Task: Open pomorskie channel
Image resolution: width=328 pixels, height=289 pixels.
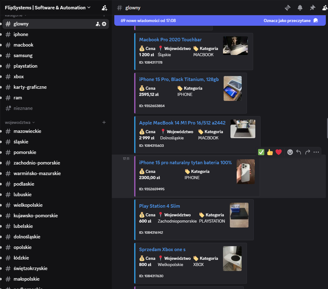Action: 56,152
